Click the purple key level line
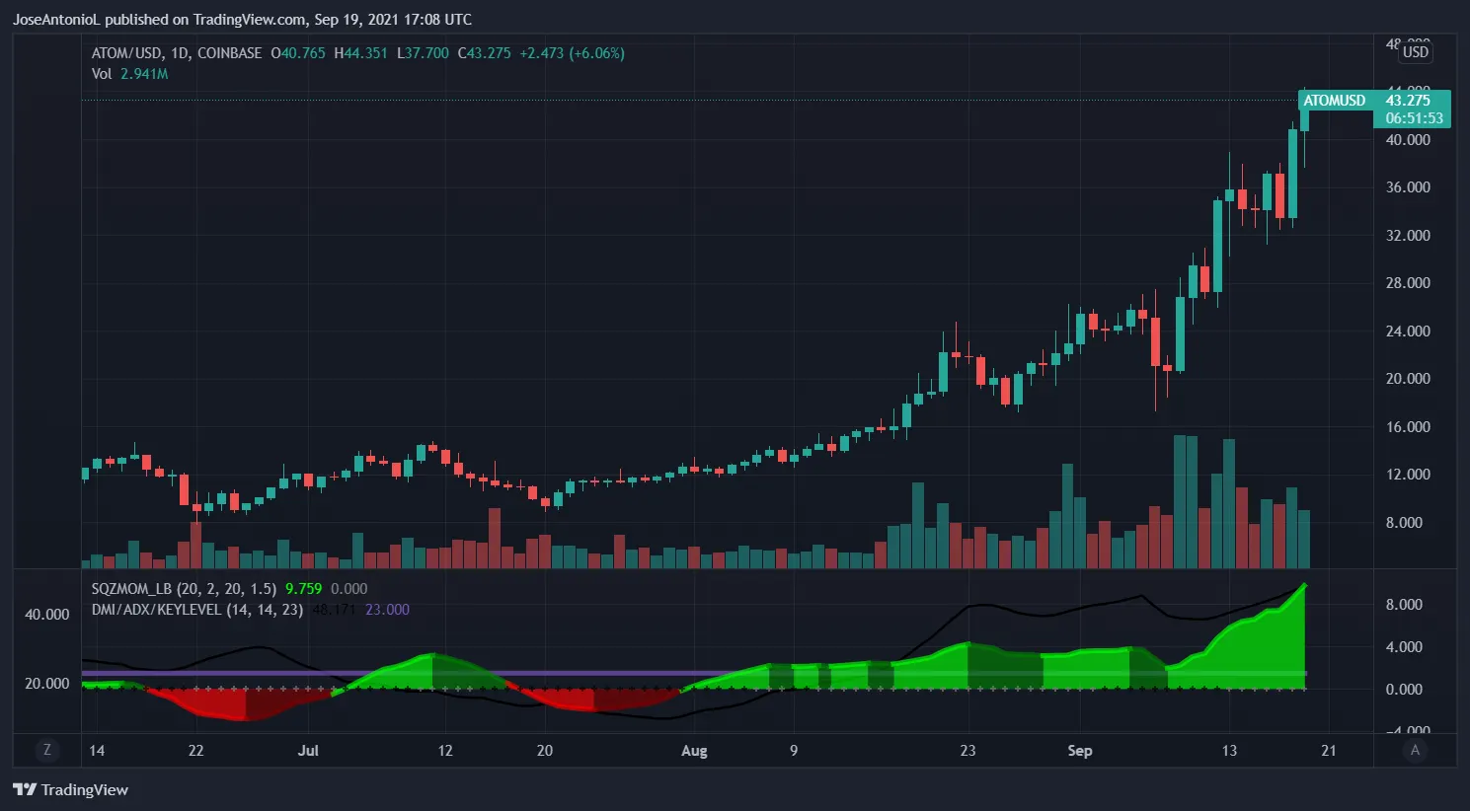This screenshot has width=1470, height=811. coord(693,673)
